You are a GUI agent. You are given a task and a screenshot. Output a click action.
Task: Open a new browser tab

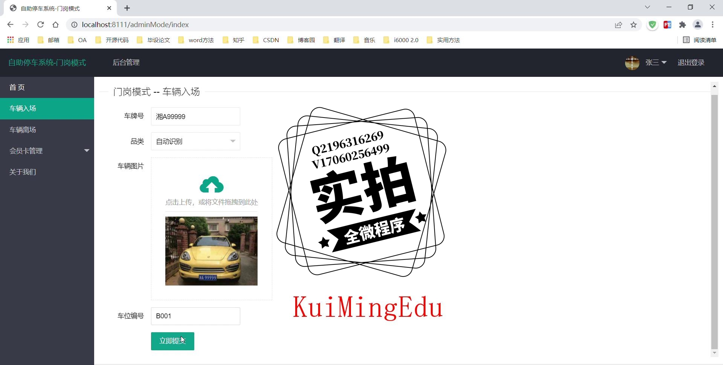[127, 8]
